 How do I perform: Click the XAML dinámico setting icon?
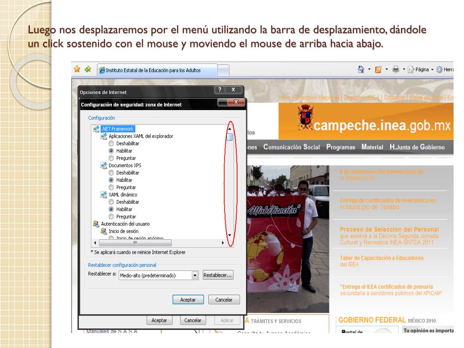coord(104,195)
